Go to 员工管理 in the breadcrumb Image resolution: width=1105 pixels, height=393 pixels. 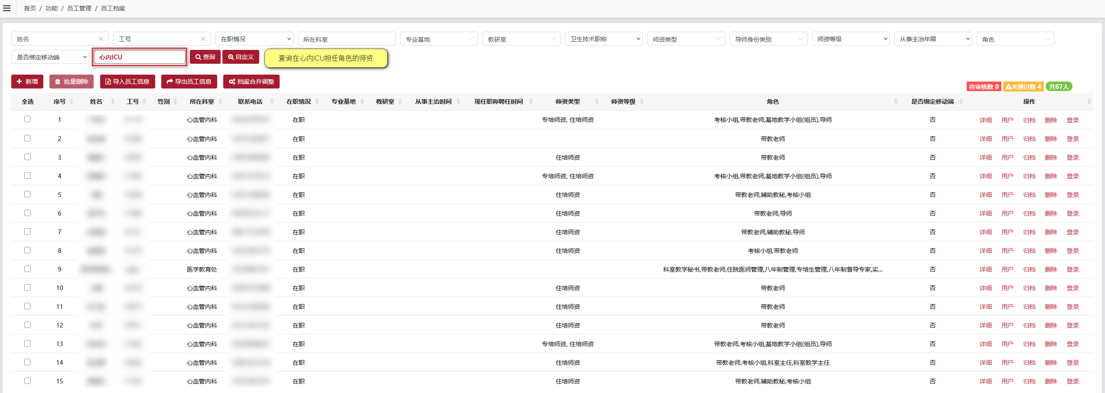(x=79, y=8)
